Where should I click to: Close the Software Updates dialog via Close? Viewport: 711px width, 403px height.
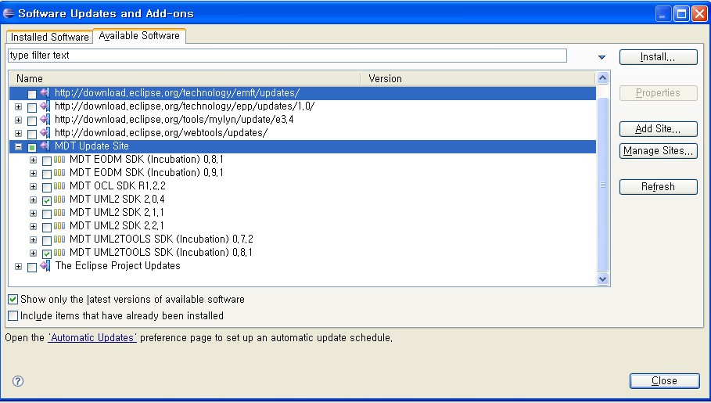tap(664, 381)
